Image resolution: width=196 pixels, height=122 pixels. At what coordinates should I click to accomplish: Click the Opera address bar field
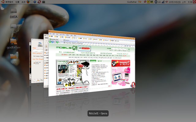[95, 44]
